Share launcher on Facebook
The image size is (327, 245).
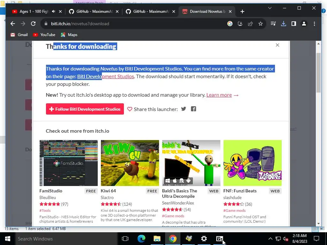(193, 109)
